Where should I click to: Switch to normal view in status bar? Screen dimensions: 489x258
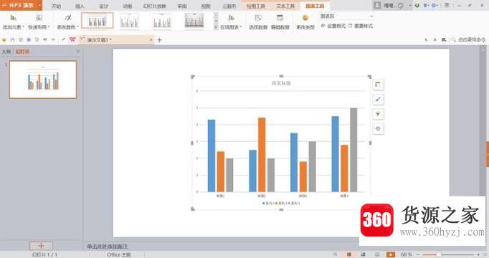[349, 254]
